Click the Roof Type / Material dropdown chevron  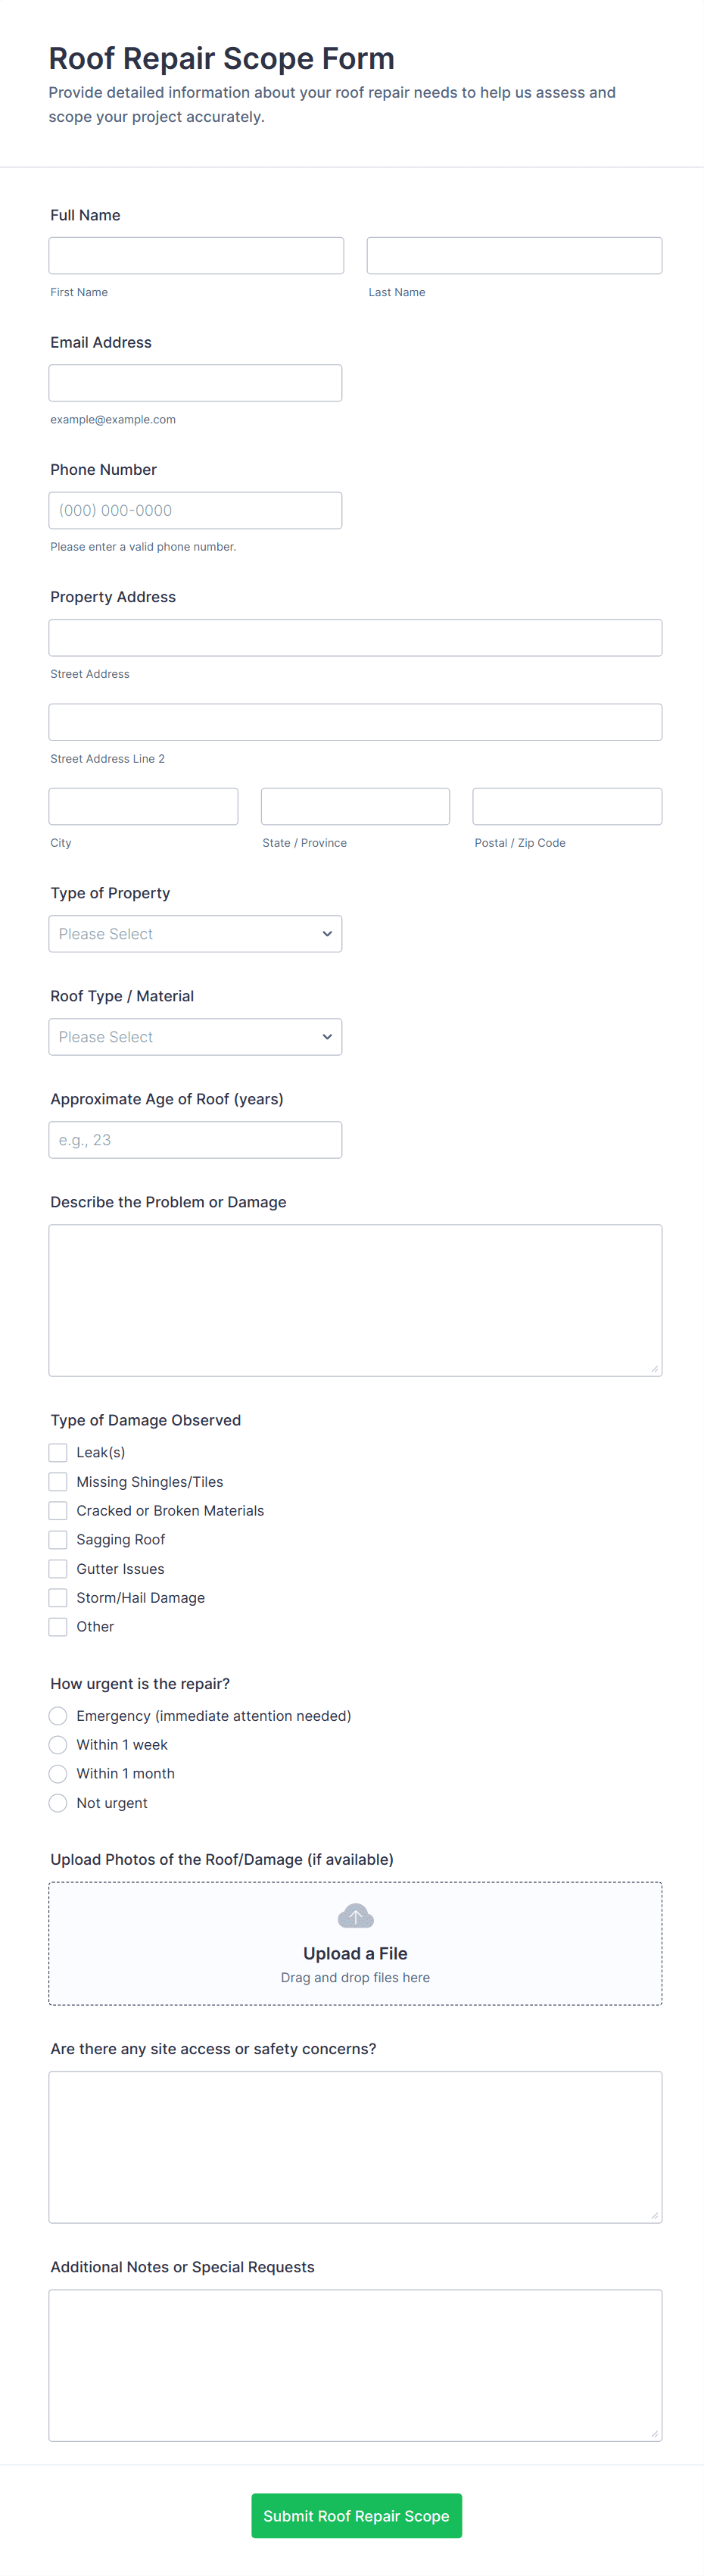pos(327,1037)
